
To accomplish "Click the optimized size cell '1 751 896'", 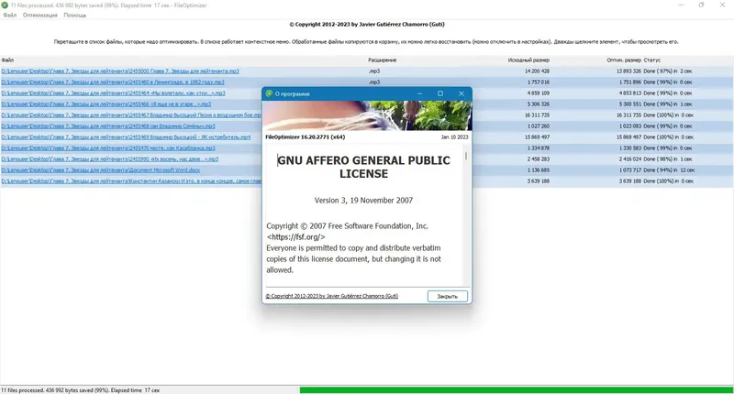I will [x=630, y=82].
